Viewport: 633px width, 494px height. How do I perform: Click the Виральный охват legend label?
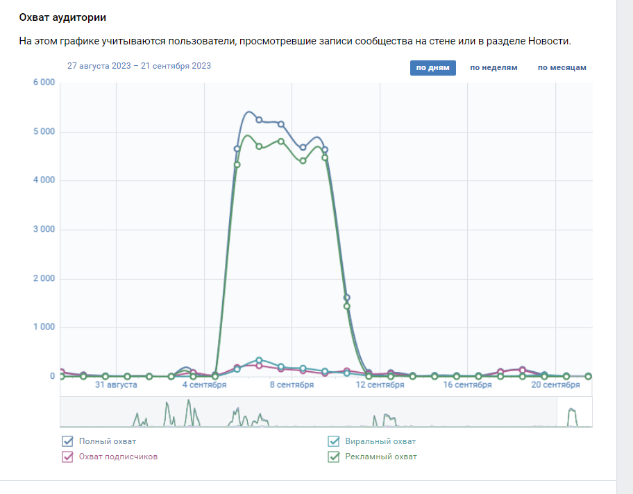tap(380, 441)
